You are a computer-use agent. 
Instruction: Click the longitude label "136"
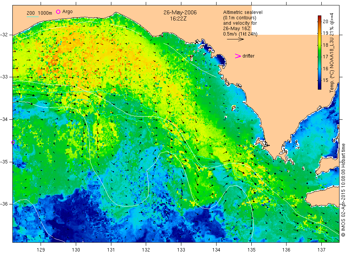coord(286,250)
